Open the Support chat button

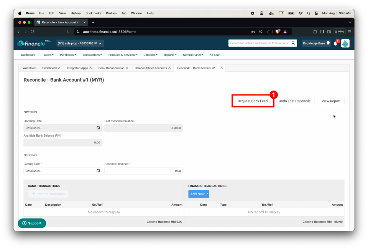(x=32, y=223)
